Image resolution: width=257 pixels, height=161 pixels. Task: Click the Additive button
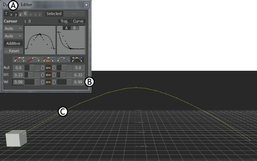coord(13,44)
